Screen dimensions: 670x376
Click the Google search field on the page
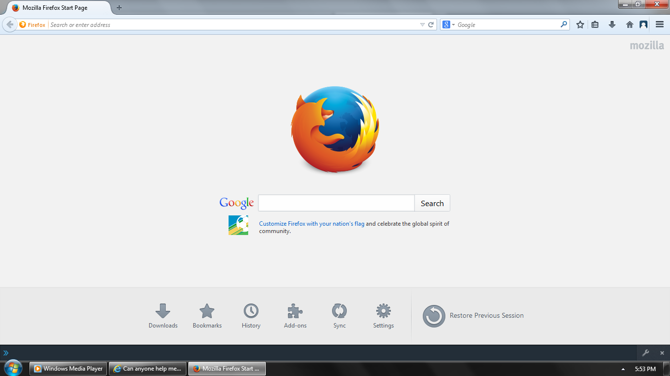tap(336, 203)
